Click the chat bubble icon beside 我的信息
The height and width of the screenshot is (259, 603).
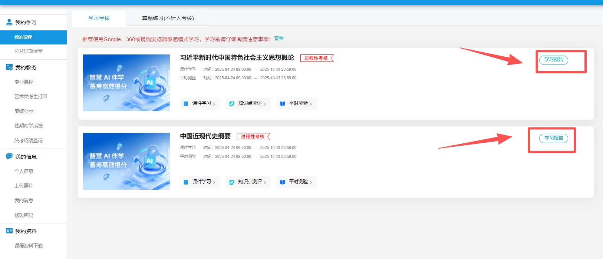[9, 156]
